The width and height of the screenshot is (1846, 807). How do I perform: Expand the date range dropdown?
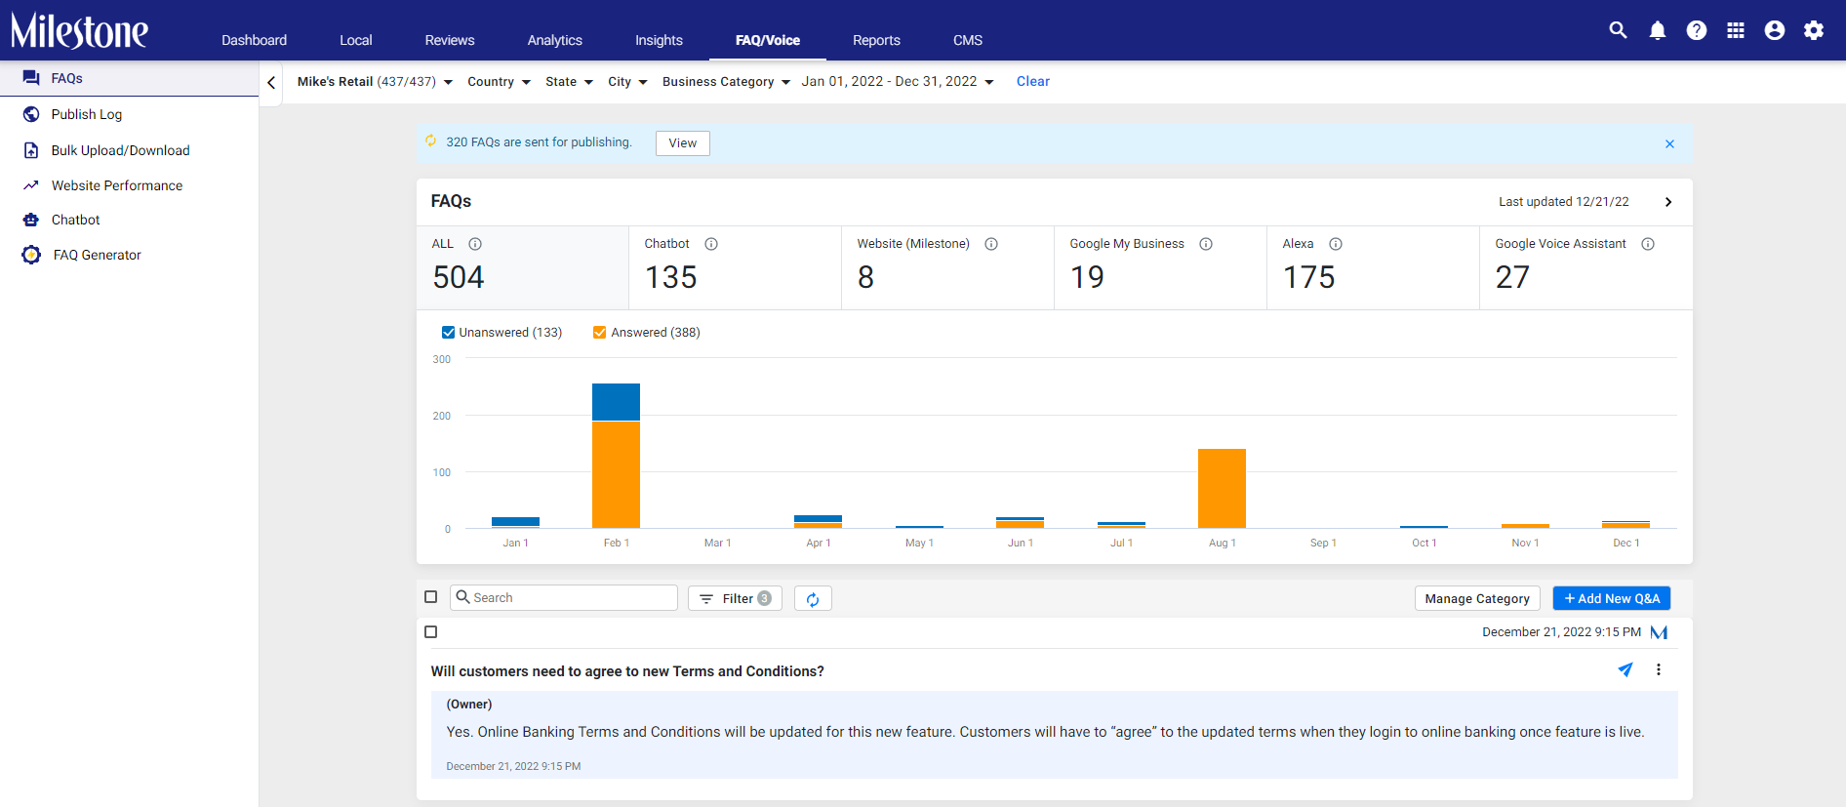[x=898, y=82]
